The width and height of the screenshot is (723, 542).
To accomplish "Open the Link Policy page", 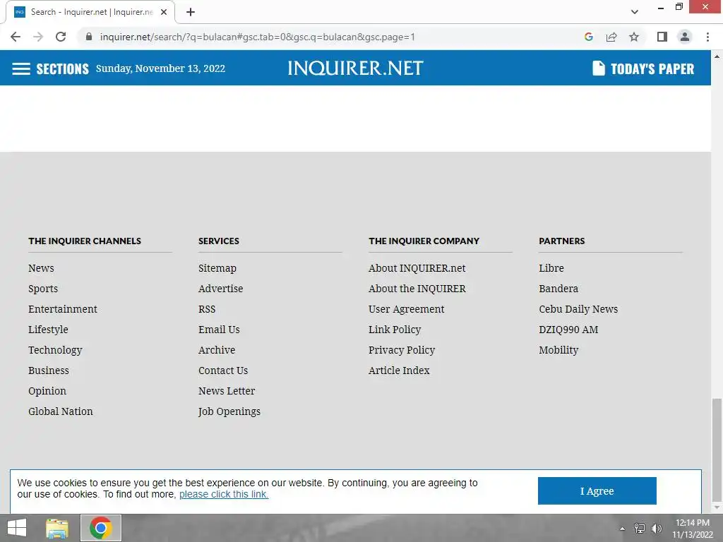I will tap(395, 330).
